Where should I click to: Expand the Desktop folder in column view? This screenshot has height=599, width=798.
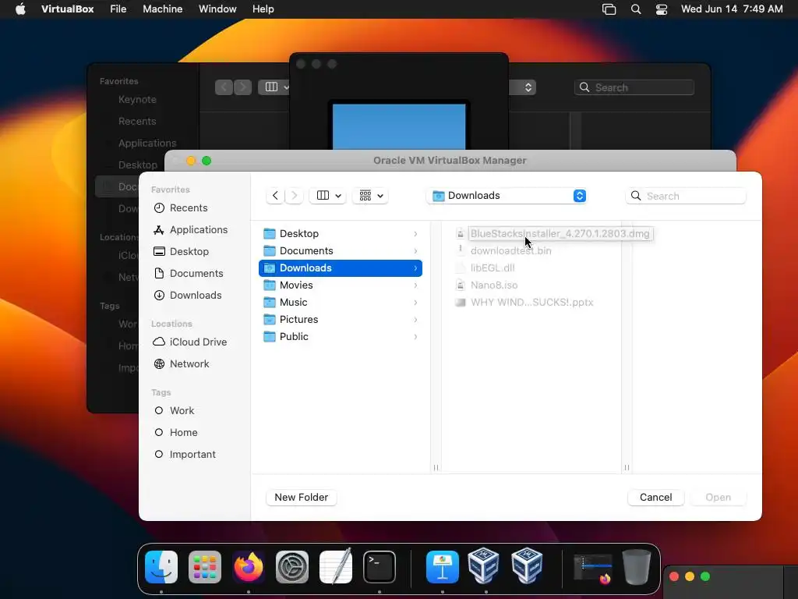[x=341, y=234]
